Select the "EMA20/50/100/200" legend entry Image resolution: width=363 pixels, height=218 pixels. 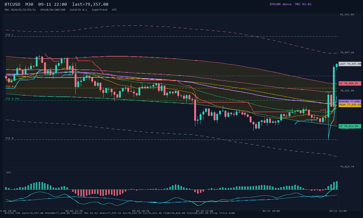point(53,10)
